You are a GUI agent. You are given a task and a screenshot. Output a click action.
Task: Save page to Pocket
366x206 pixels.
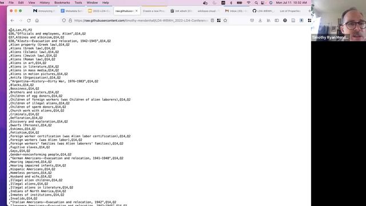pos(252,21)
